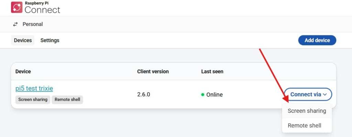352x137 pixels.
Task: Click the Last seen column header
Action: coord(212,71)
